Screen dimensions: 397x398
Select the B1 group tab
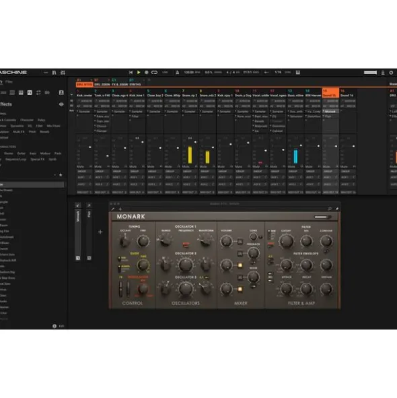tap(102, 82)
